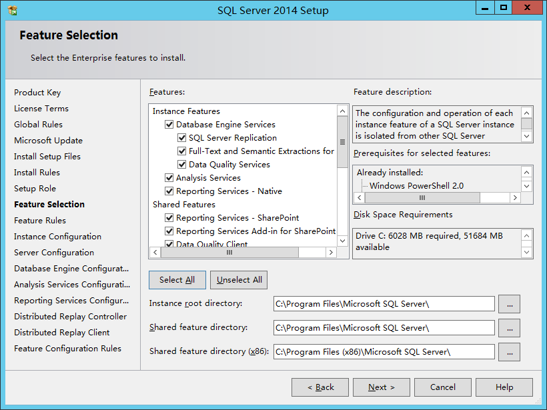Select the Install Rules step

point(37,173)
